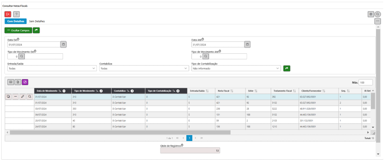
Task: Click Tipo de Movimento De lookup magnifier
Action: pyautogui.click(x=22, y=56)
